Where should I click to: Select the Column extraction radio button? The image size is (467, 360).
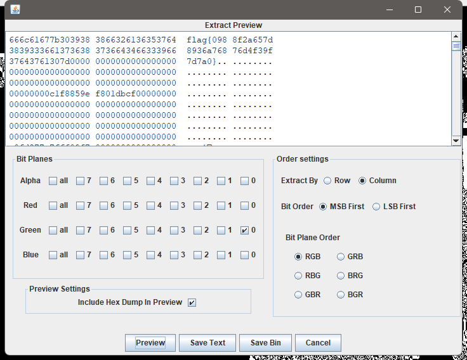click(x=362, y=181)
